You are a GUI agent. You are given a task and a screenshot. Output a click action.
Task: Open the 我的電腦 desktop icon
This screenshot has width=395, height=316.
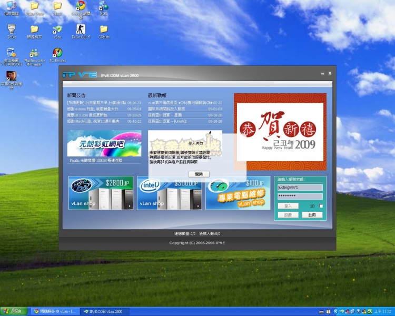tap(11, 8)
